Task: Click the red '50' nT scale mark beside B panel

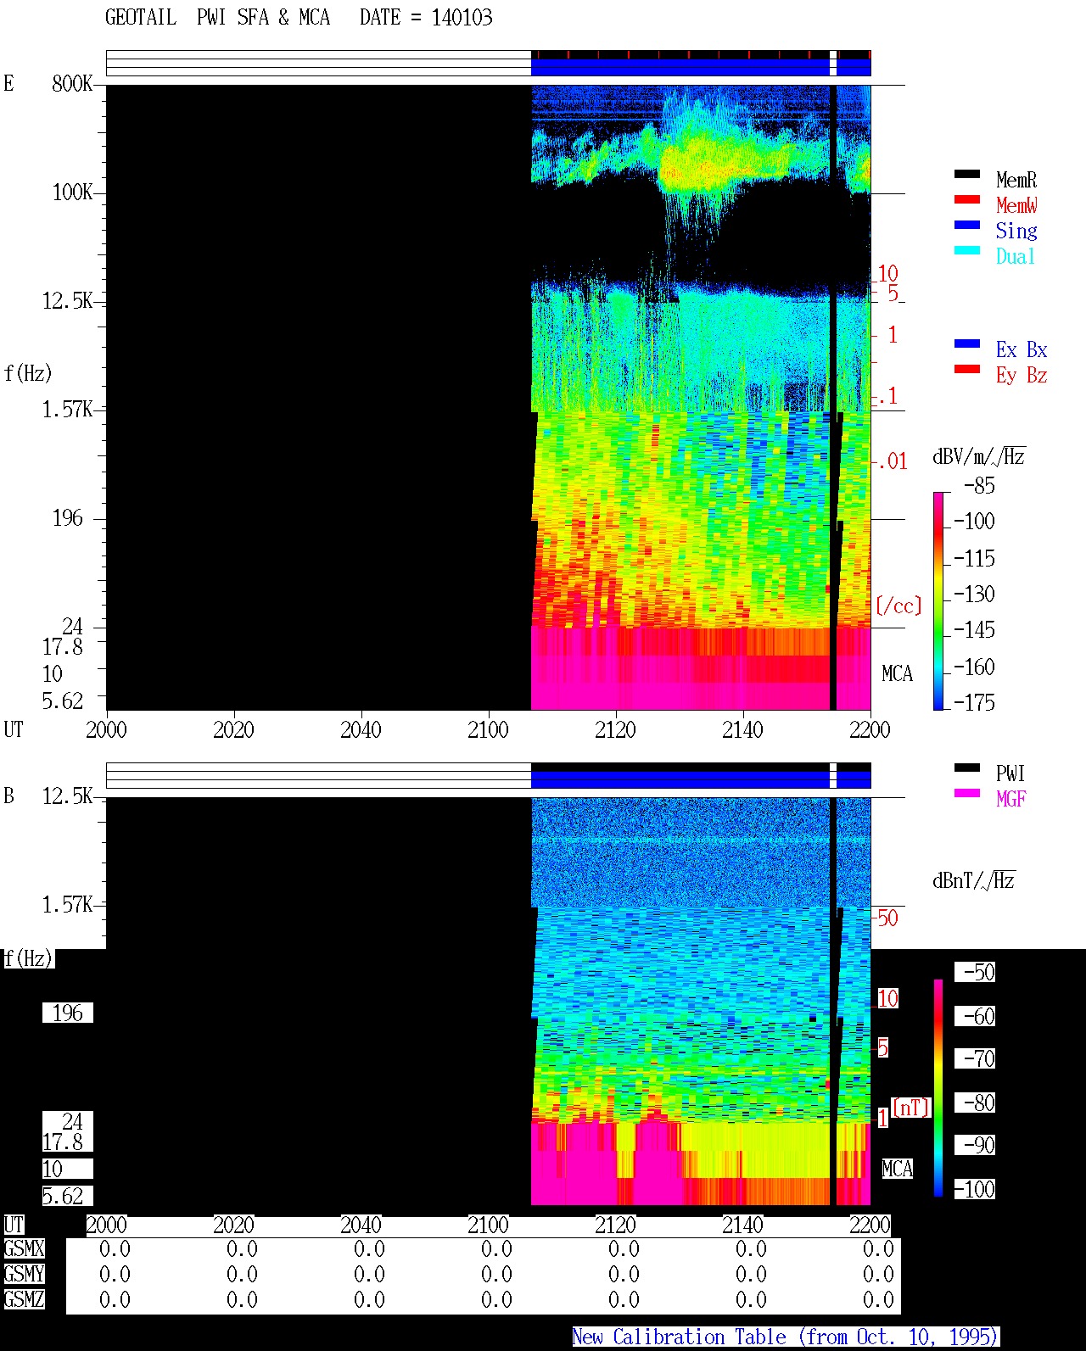Action: pos(887,918)
